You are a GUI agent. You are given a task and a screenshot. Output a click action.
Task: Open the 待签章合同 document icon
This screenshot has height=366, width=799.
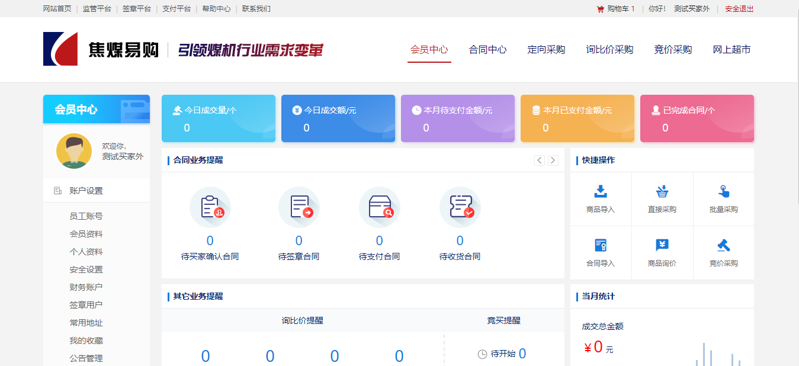[299, 207]
